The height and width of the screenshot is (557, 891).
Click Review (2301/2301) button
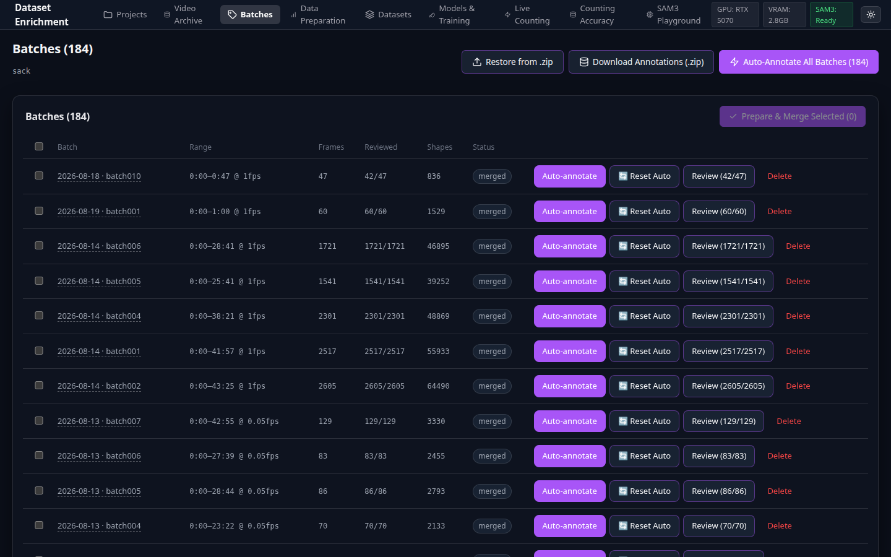coord(728,316)
